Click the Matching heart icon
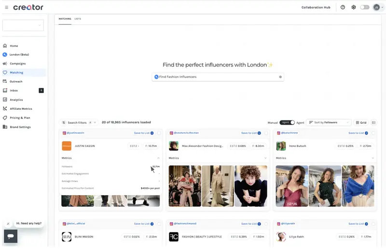Image resolution: width=386 pixels, height=250 pixels. coord(5,73)
